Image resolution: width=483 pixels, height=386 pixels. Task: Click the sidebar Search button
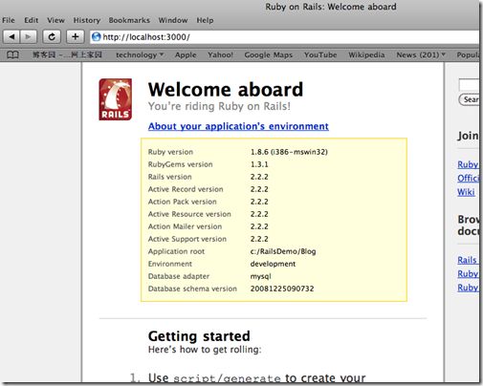(469, 99)
